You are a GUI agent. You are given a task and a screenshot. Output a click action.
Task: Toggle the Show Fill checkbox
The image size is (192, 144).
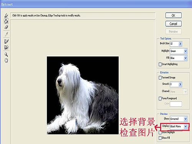click(x=160, y=138)
